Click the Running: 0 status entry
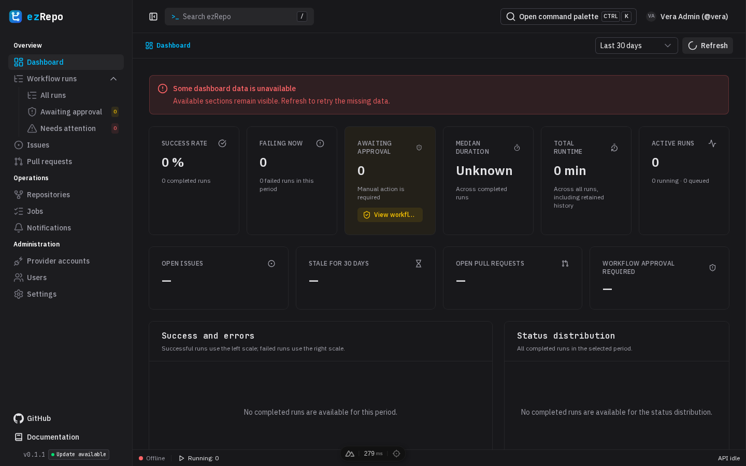The image size is (746, 466). point(198,458)
